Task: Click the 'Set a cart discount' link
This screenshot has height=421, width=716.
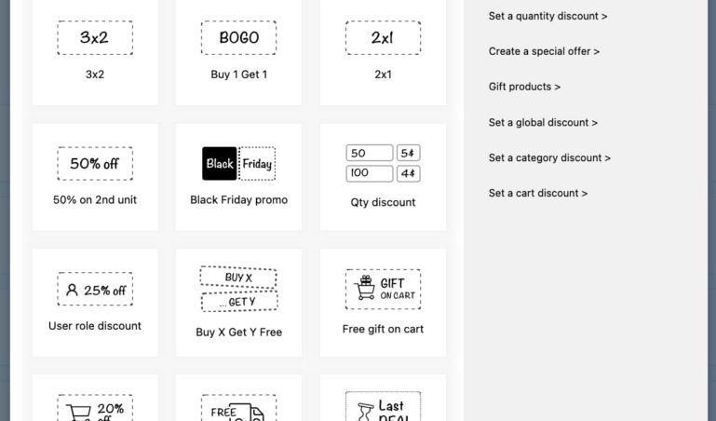Action: tap(537, 193)
